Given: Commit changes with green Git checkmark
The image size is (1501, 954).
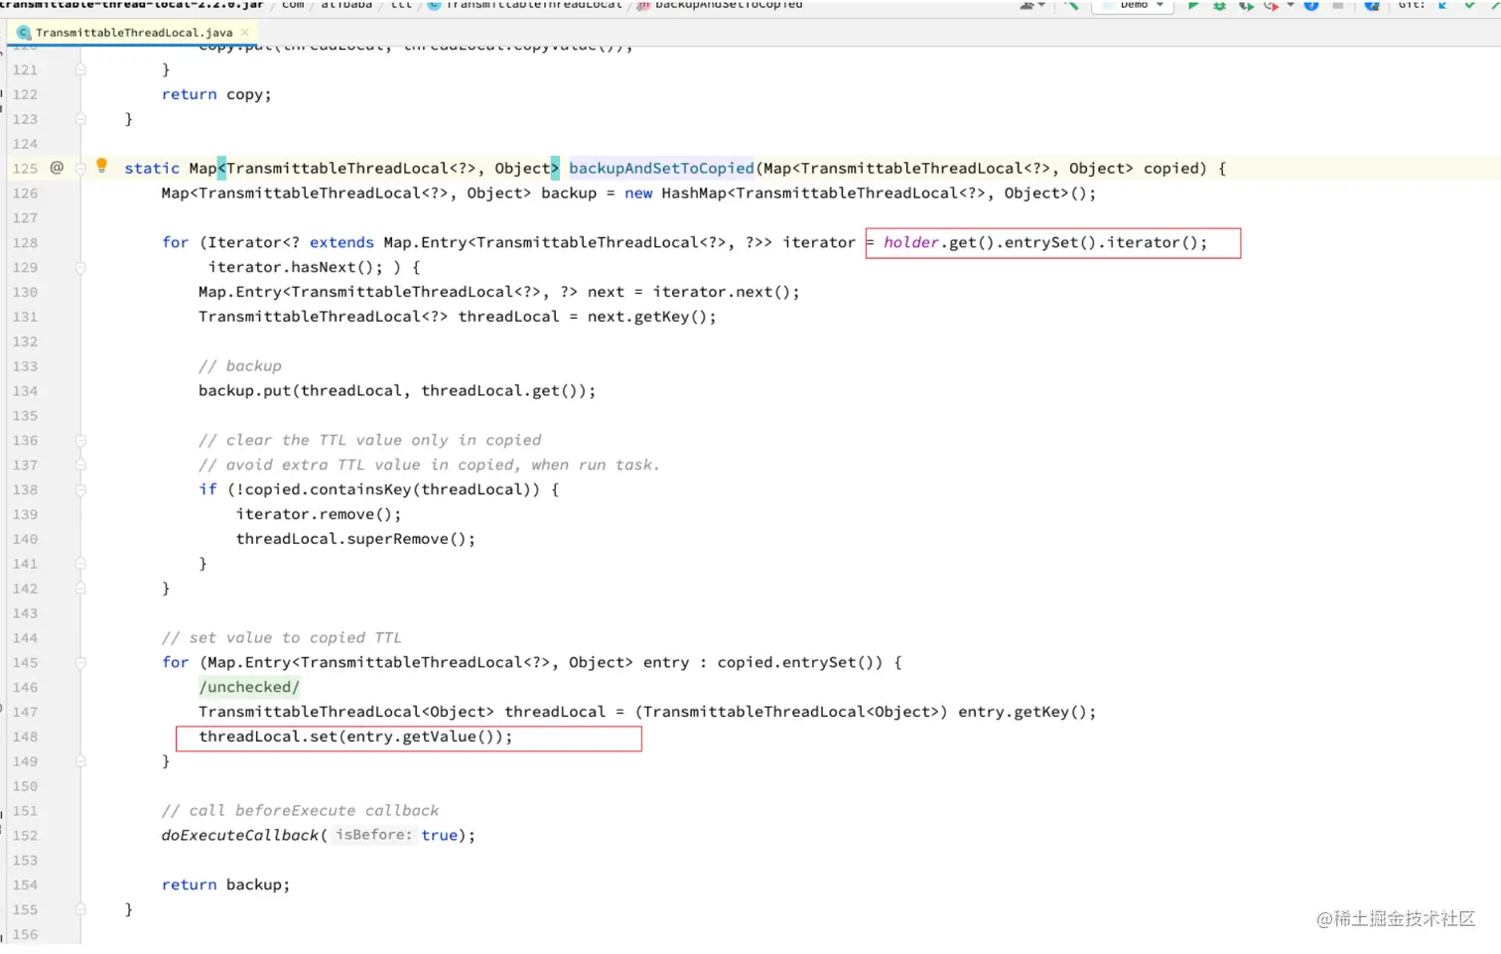Looking at the screenshot, I should click(x=1469, y=5).
